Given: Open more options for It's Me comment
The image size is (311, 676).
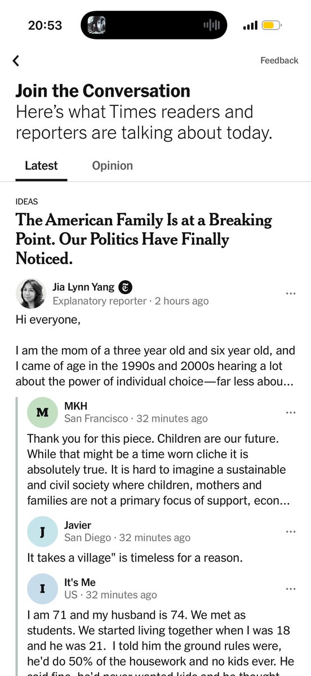Looking at the screenshot, I should click(291, 589).
